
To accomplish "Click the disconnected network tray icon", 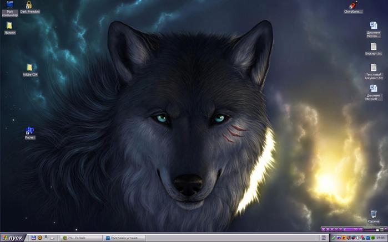I will click(x=354, y=238).
